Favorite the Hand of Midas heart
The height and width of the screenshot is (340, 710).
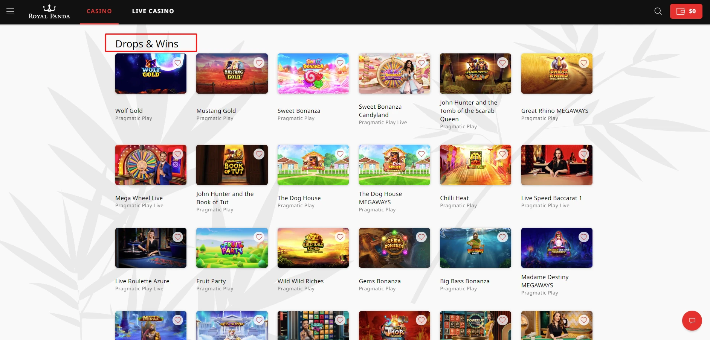tap(178, 320)
